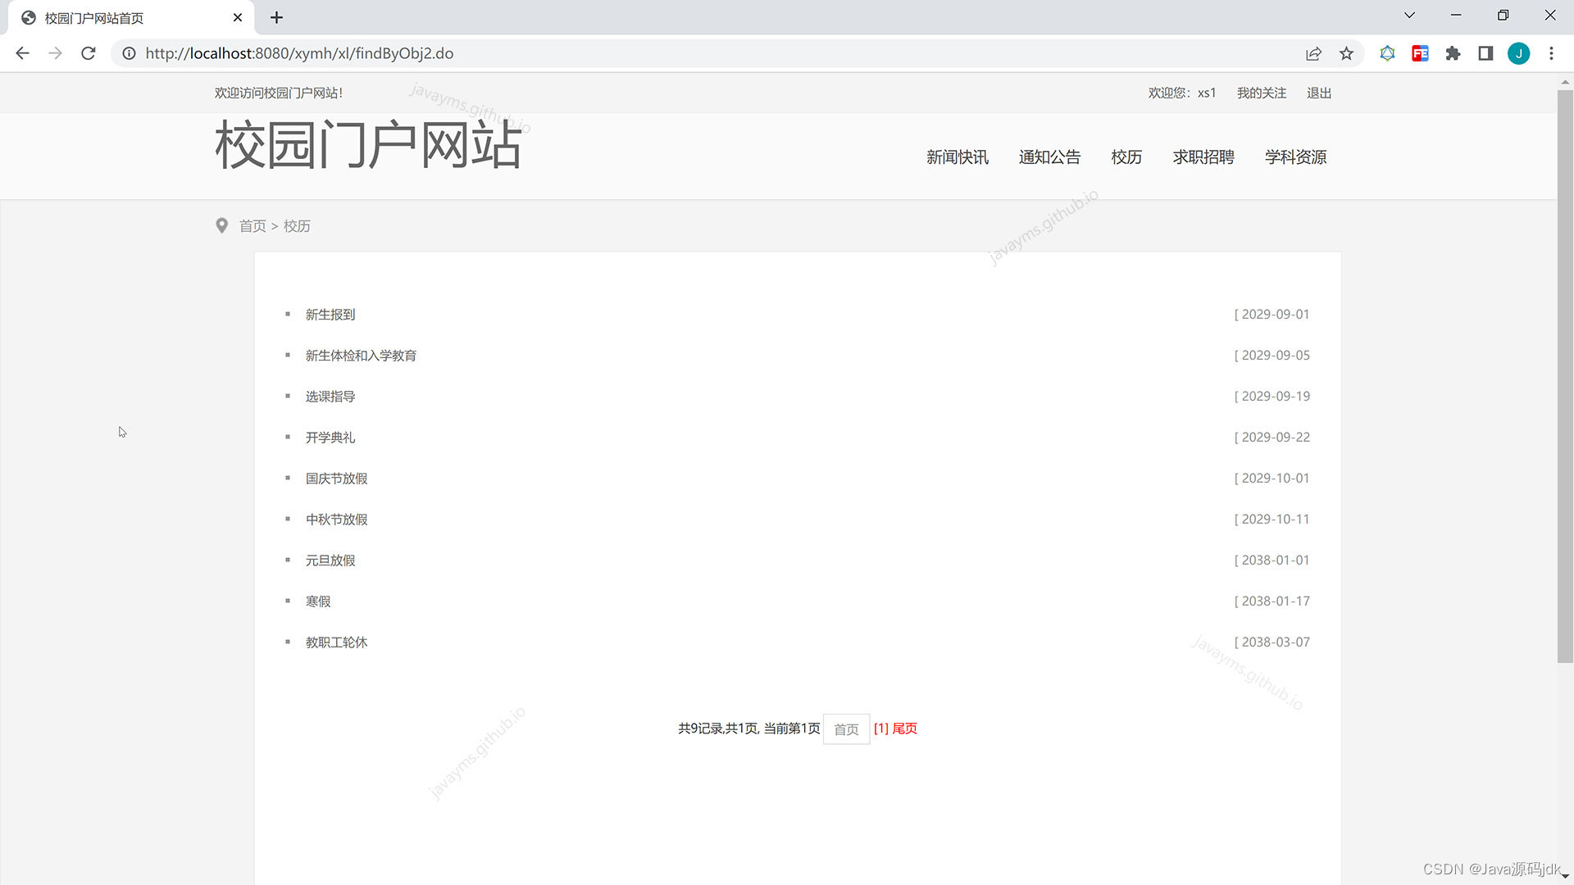Open the 新闻快讯 navigation menu
Screen dimensions: 1574x885
[x=957, y=157]
